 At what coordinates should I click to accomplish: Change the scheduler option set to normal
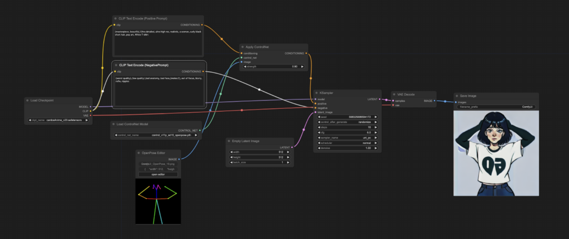(347, 143)
